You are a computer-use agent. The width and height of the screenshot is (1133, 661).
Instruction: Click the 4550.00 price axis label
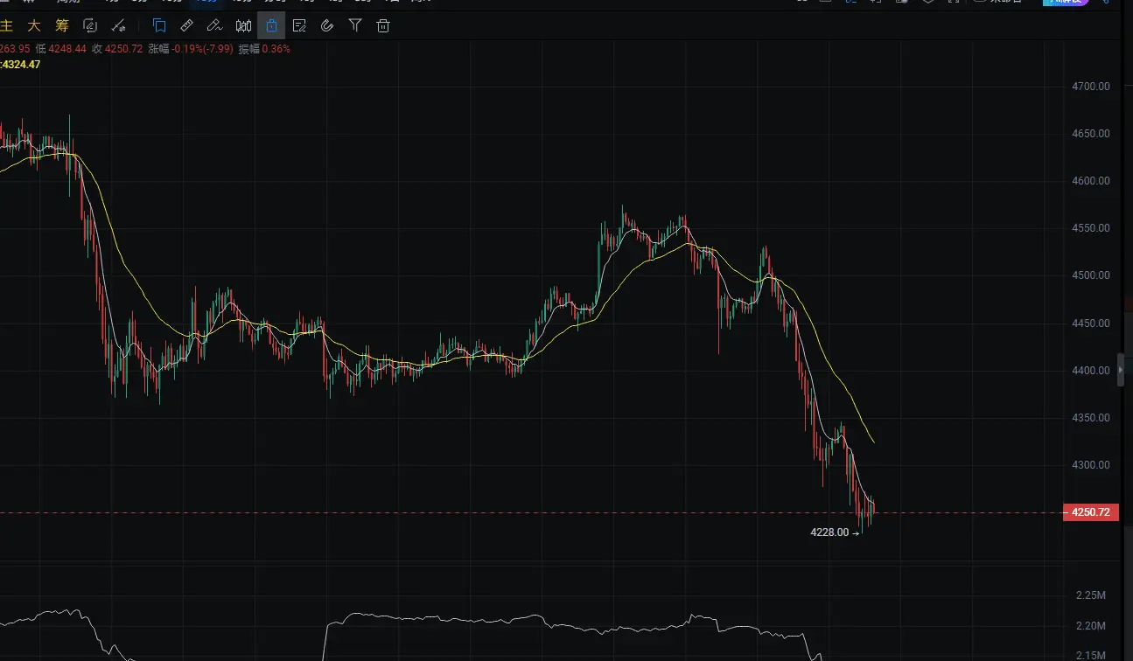click(1090, 228)
